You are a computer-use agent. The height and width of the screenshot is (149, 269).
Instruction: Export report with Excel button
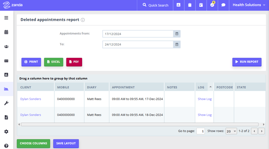tap(54, 62)
